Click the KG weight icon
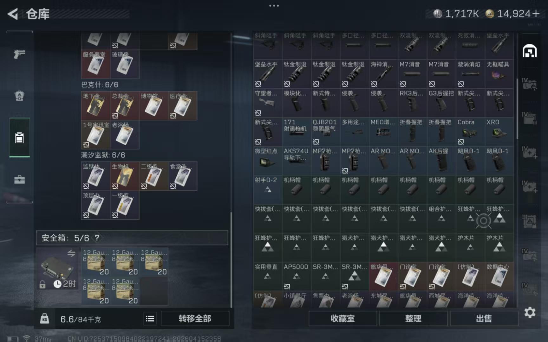This screenshot has height=342, width=548. click(45, 319)
